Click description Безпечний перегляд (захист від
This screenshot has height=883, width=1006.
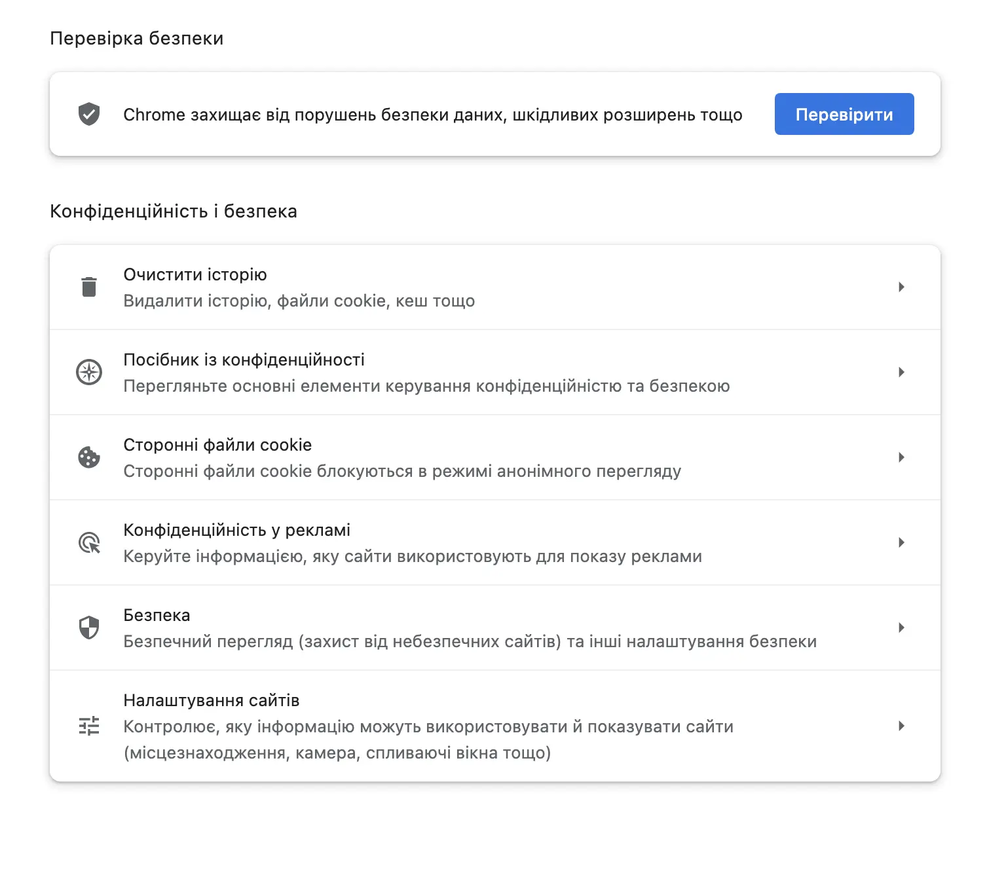470,641
